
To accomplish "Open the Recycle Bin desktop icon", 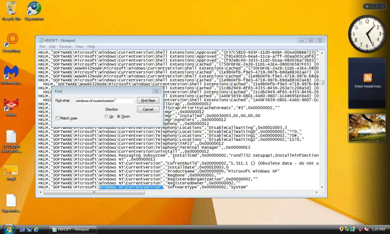I will [x=11, y=11].
